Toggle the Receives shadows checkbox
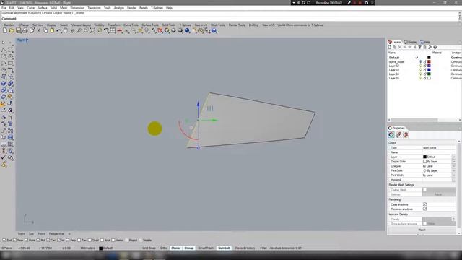Viewport: 462px width, 260px height. pos(424,209)
